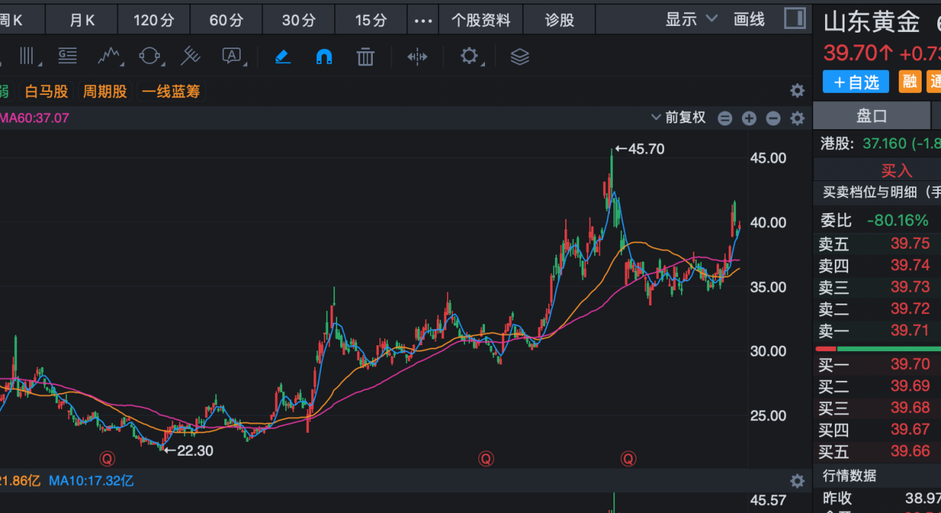Screen dimensions: 941x513
Task: Click the layers stack icon
Action: 520,56
